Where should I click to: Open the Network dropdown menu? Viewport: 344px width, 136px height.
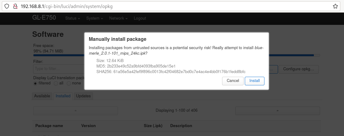118,18
